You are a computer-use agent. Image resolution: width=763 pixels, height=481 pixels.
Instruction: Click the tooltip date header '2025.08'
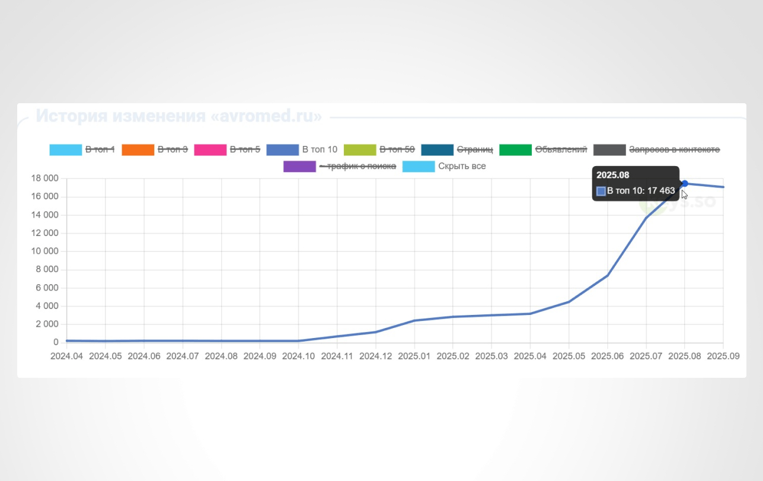click(x=613, y=175)
